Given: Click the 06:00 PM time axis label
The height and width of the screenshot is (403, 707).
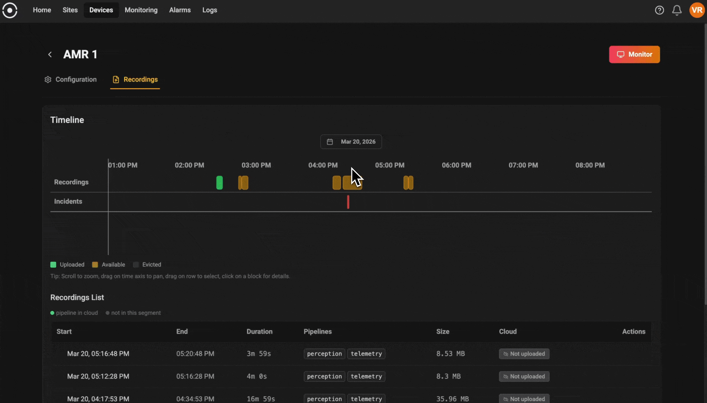Looking at the screenshot, I should (x=457, y=165).
